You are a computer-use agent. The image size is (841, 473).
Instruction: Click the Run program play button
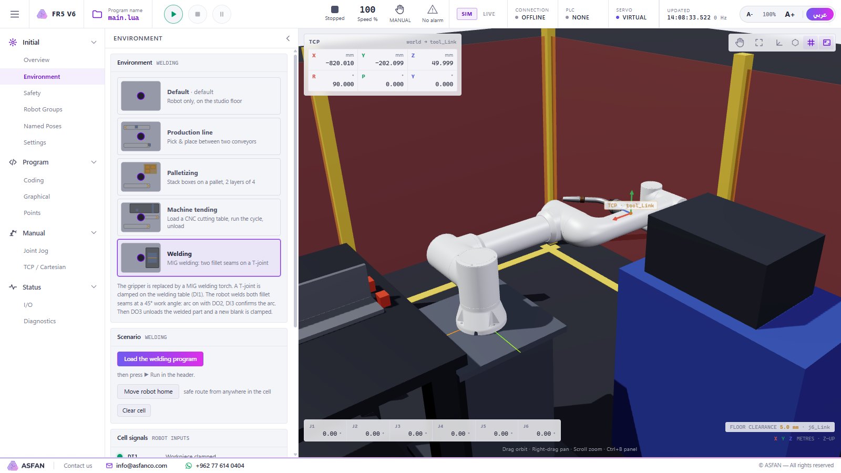[x=173, y=14]
